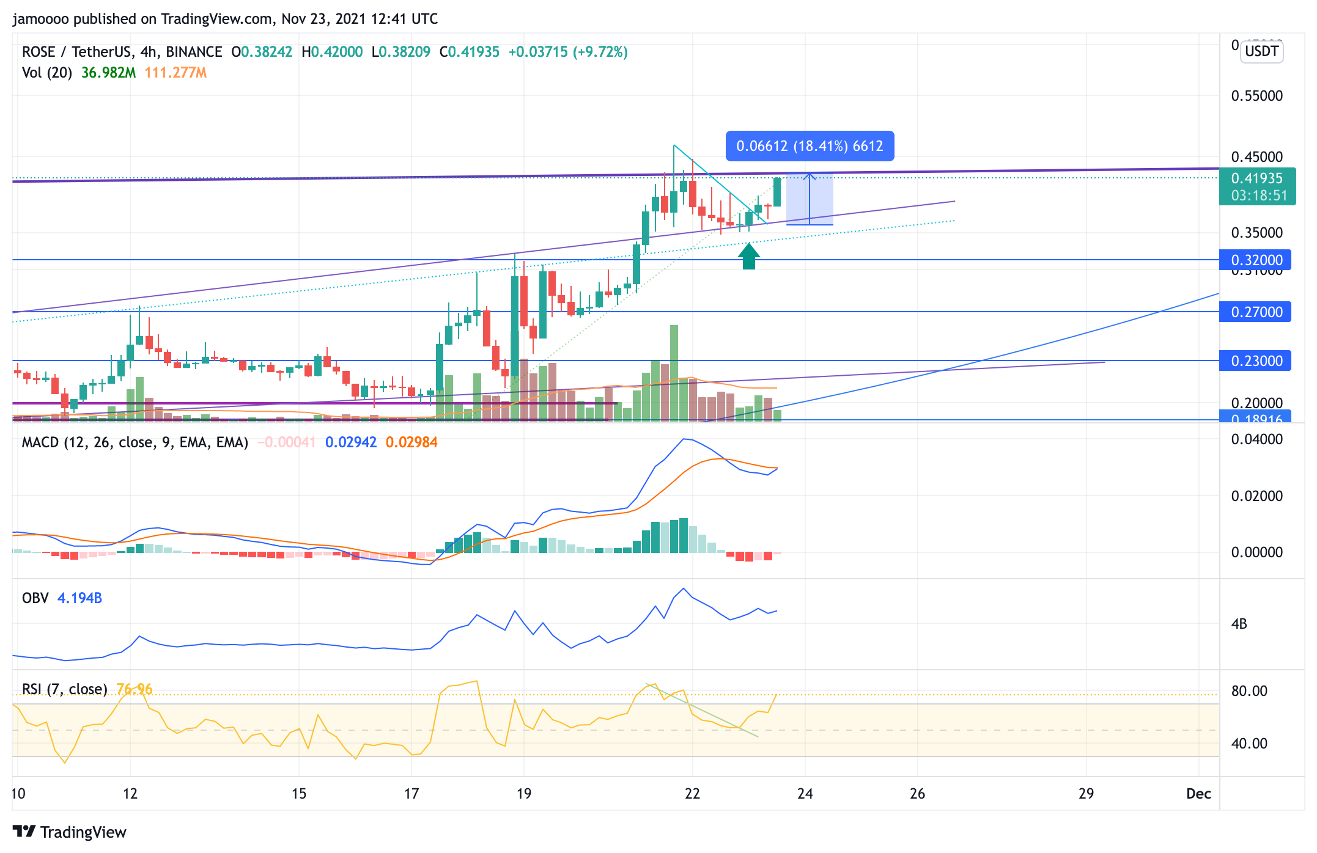Click the 0.45000 price axis label
1317x853 pixels.
1257,157
